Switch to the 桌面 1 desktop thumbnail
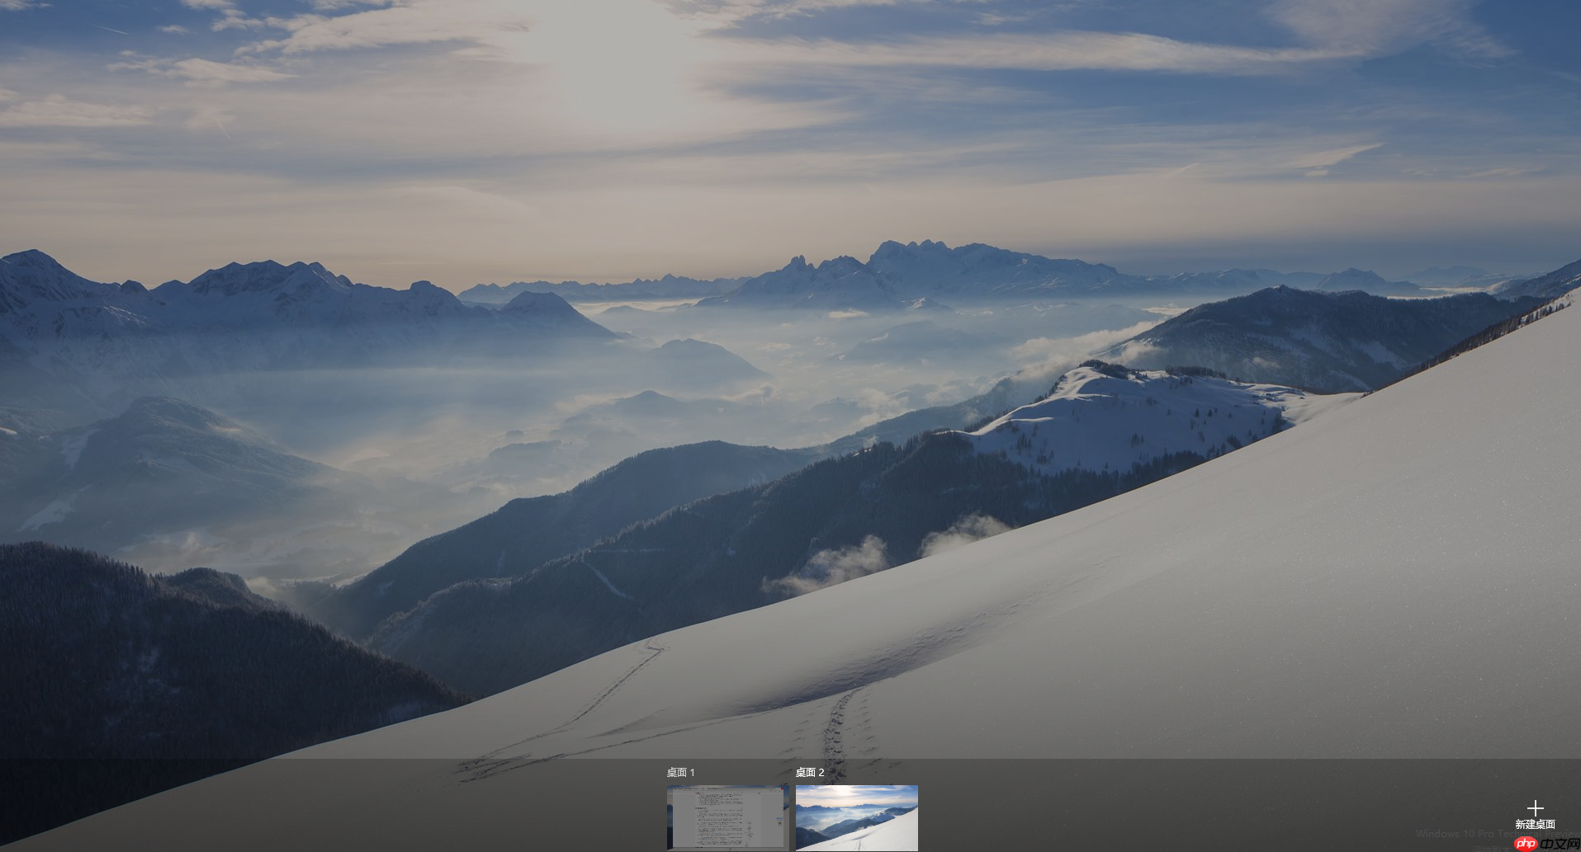Viewport: 1581px width, 852px height. pos(727,817)
